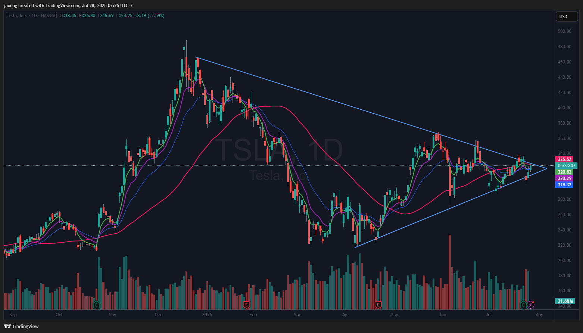
Task: Click the NASDAQ exchange label
Action: [x=49, y=16]
